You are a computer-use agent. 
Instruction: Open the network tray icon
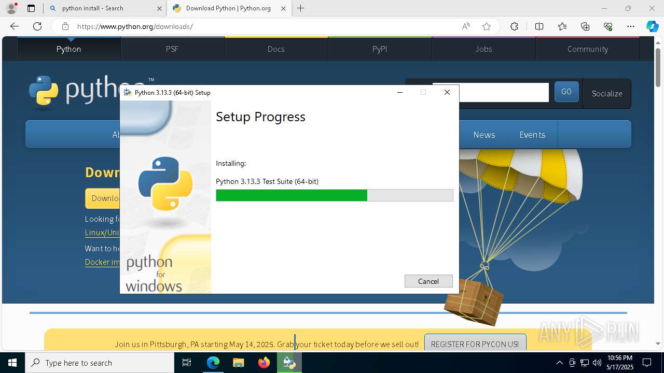pos(585,363)
